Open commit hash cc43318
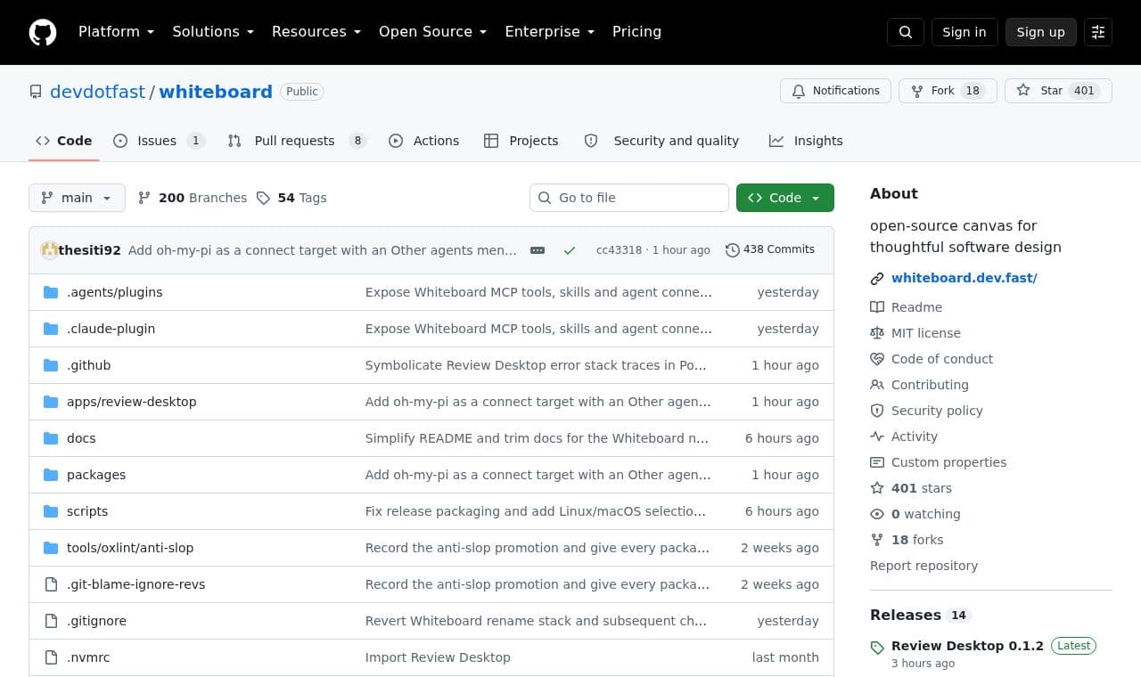The height and width of the screenshot is (677, 1141). pyautogui.click(x=619, y=250)
